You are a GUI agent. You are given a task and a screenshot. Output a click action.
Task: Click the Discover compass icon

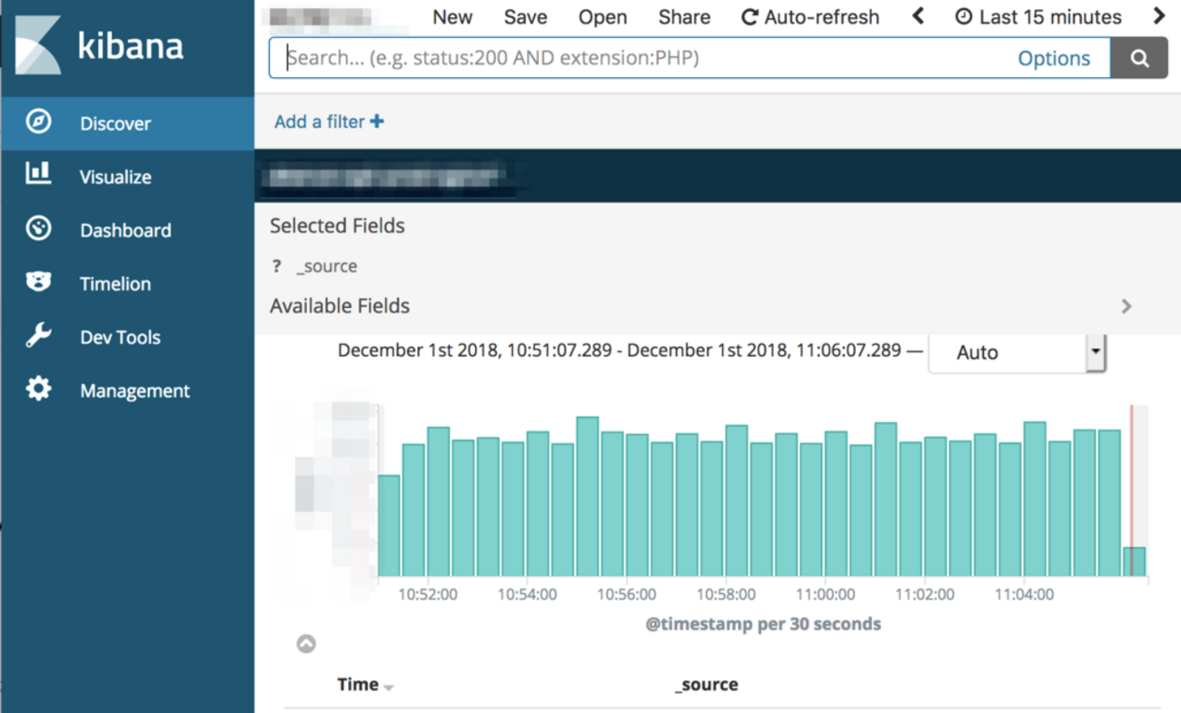click(x=38, y=122)
